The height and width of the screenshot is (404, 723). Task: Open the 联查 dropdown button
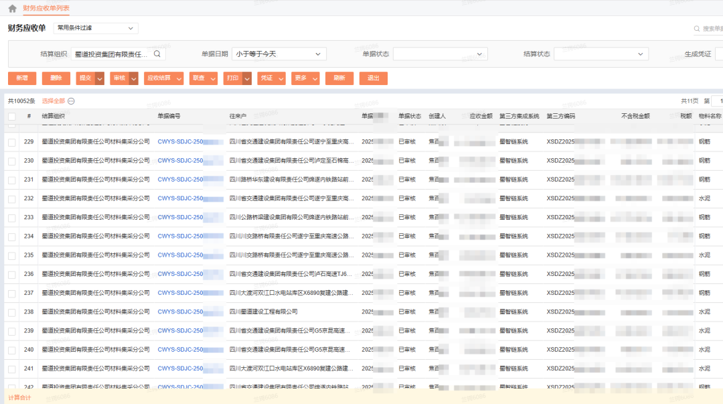point(204,78)
